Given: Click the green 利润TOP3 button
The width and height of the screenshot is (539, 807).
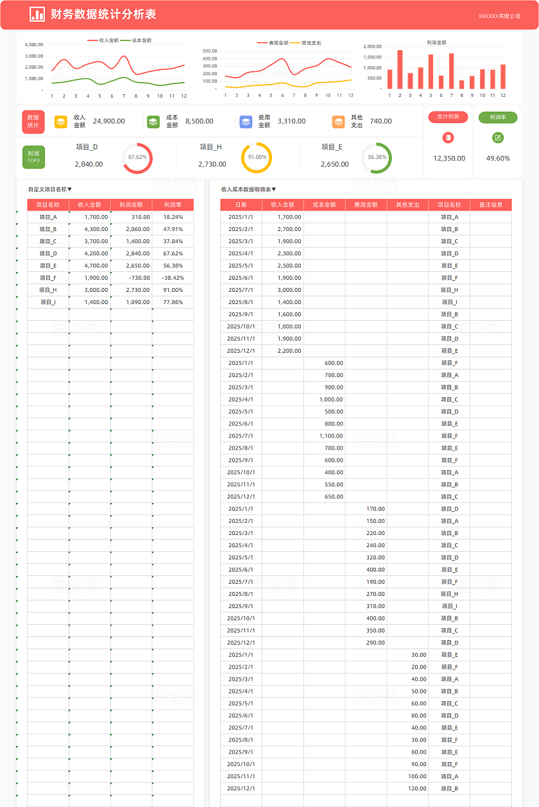Looking at the screenshot, I should tap(33, 157).
